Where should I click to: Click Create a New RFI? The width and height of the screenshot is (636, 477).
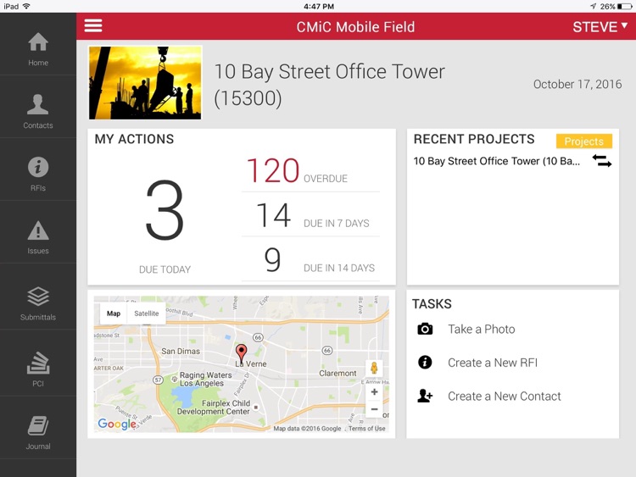493,363
